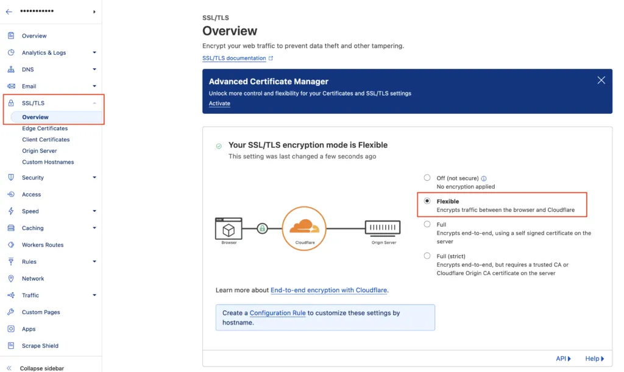Open the Origin Server submenu page

click(x=40, y=151)
